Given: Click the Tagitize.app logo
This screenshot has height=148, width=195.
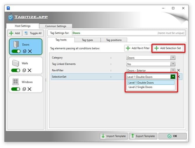Looking at the screenshot, I should point(28,17).
